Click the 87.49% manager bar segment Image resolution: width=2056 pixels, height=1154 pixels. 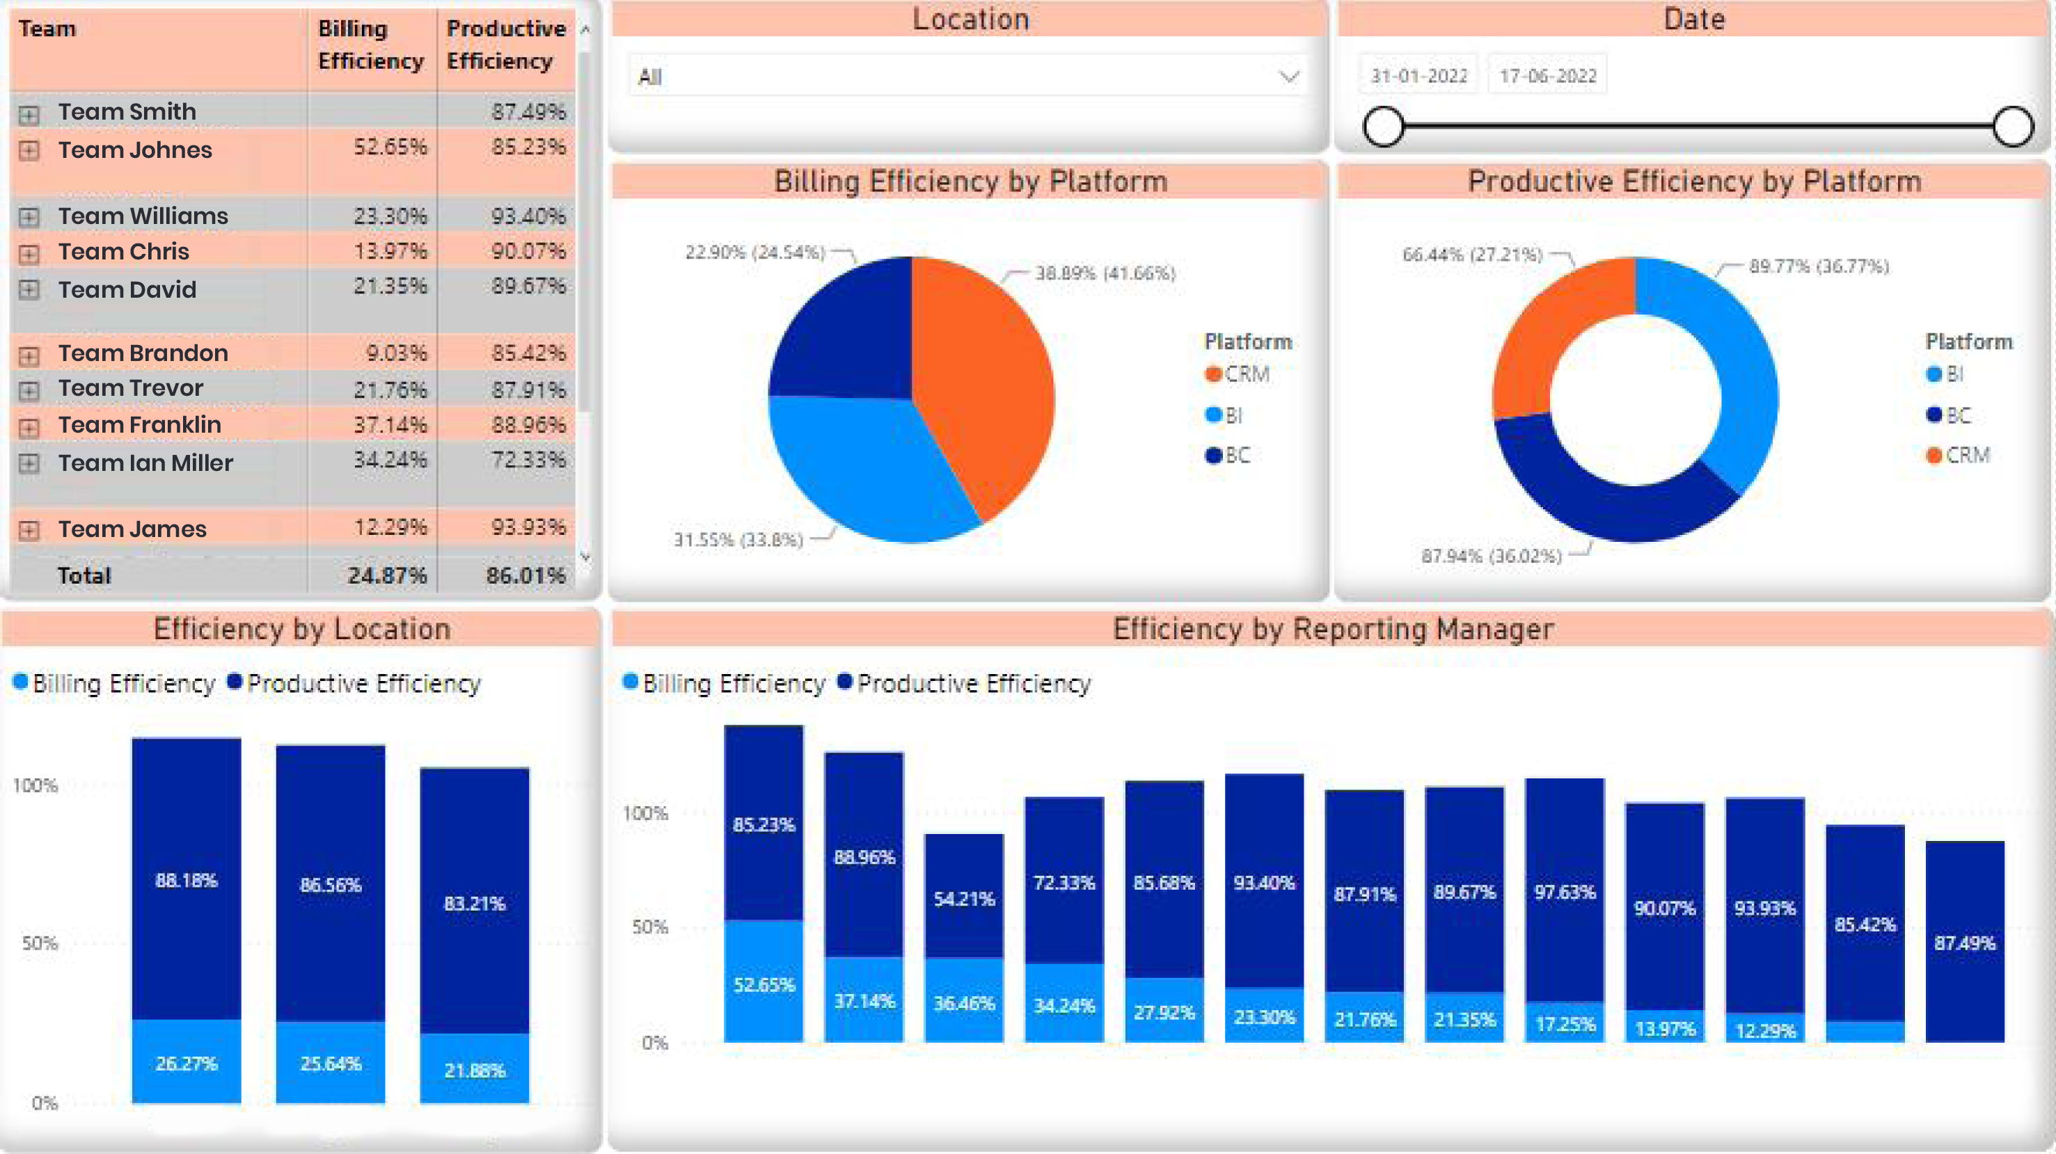click(x=1965, y=942)
